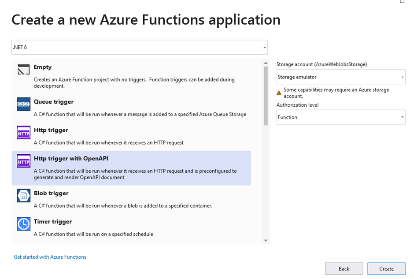Screen dimensions: 414x279
Task: Open Get started with Azure Functions link
Action: tap(50, 257)
